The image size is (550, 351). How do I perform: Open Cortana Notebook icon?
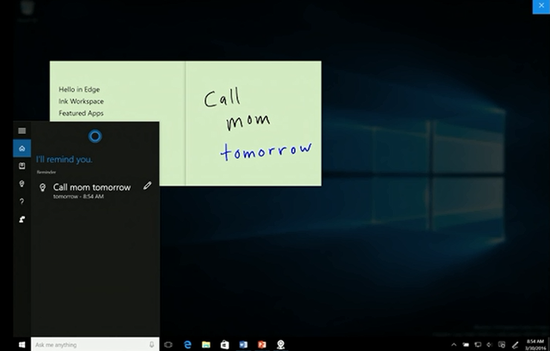click(21, 166)
